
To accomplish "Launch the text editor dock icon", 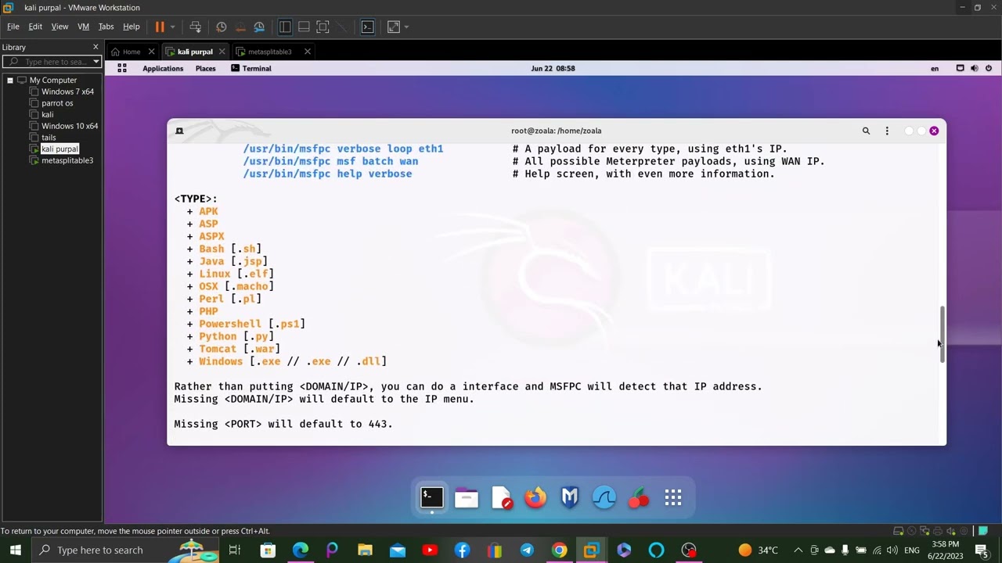I will point(501,497).
